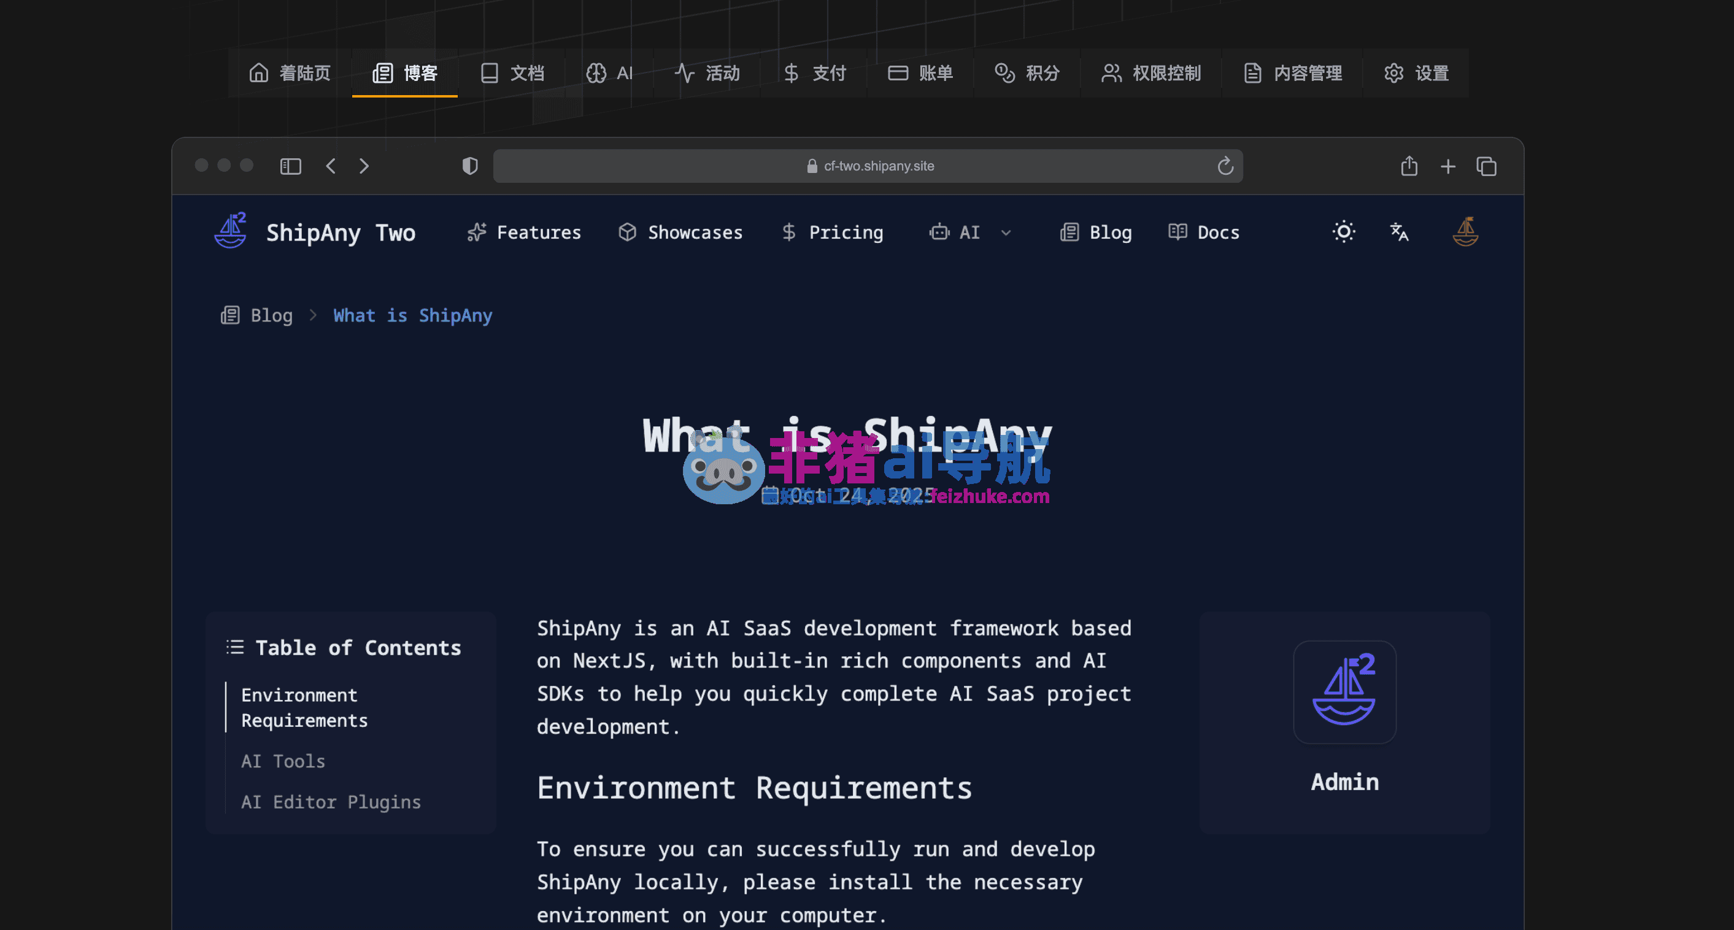This screenshot has height=930, width=1734.
Task: Open the 积分 credits tab
Action: click(1027, 72)
